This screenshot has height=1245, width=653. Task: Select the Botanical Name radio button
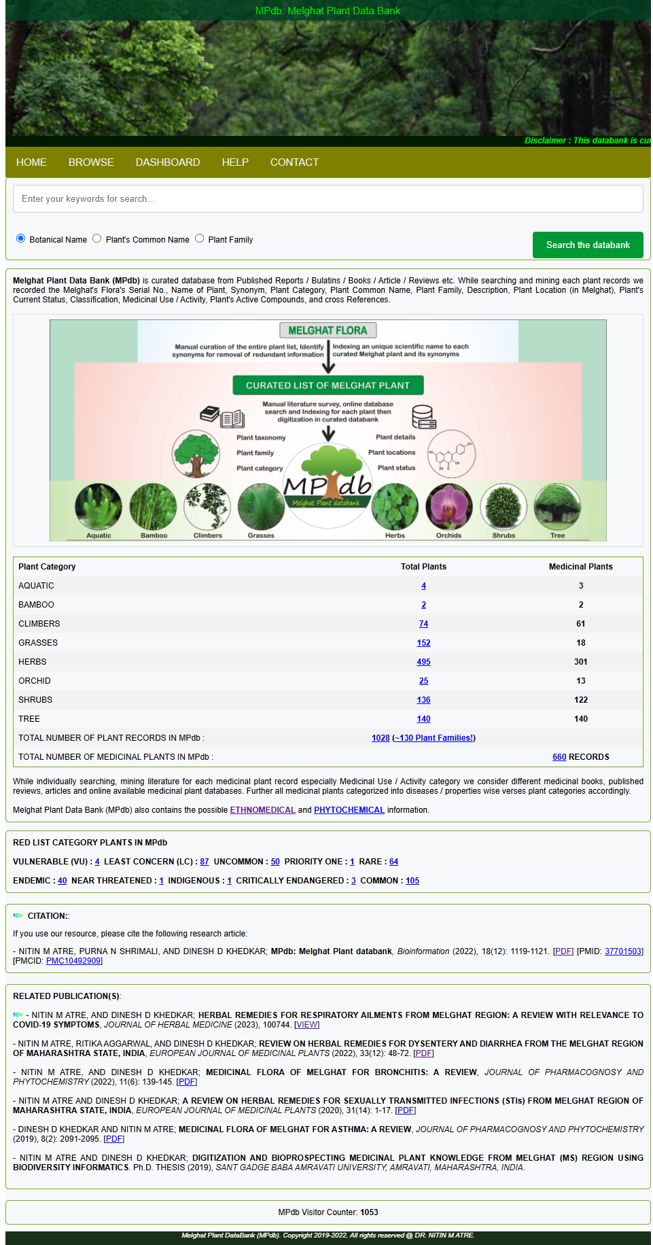20,239
